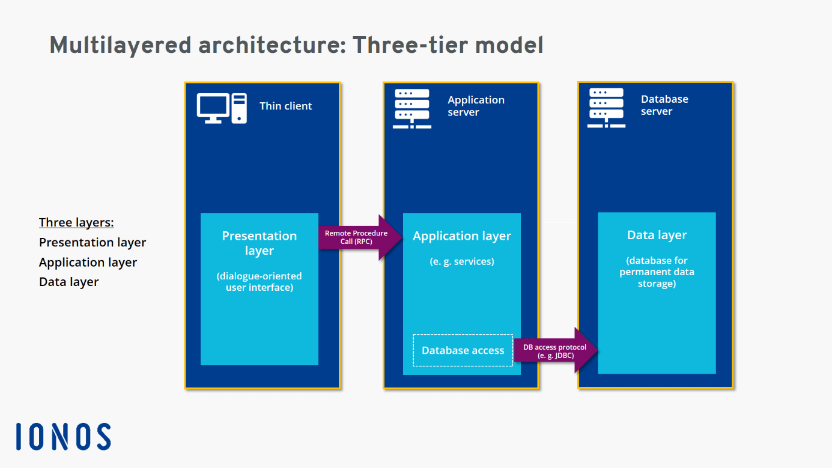Click the 'Data layer' box heading
This screenshot has height=468, width=832.
pyautogui.click(x=657, y=236)
